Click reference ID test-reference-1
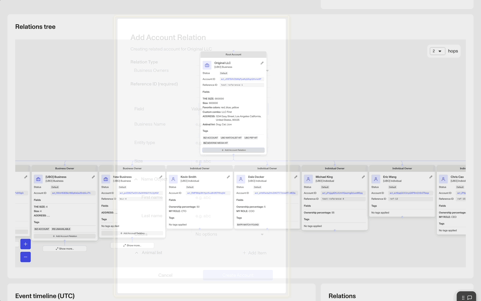 pos(232,85)
